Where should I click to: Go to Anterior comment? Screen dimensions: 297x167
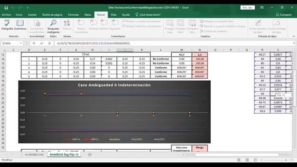(104, 25)
